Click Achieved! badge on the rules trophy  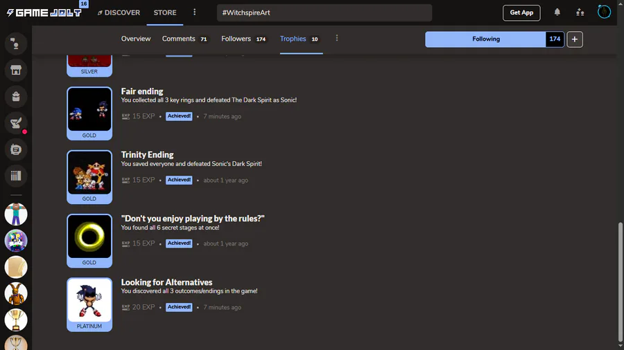[179, 243]
